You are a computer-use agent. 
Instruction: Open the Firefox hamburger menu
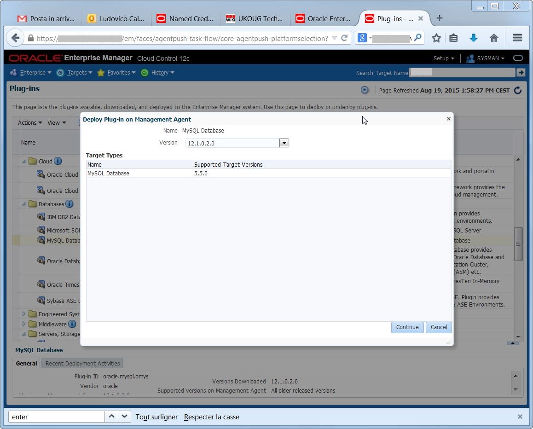click(x=517, y=38)
